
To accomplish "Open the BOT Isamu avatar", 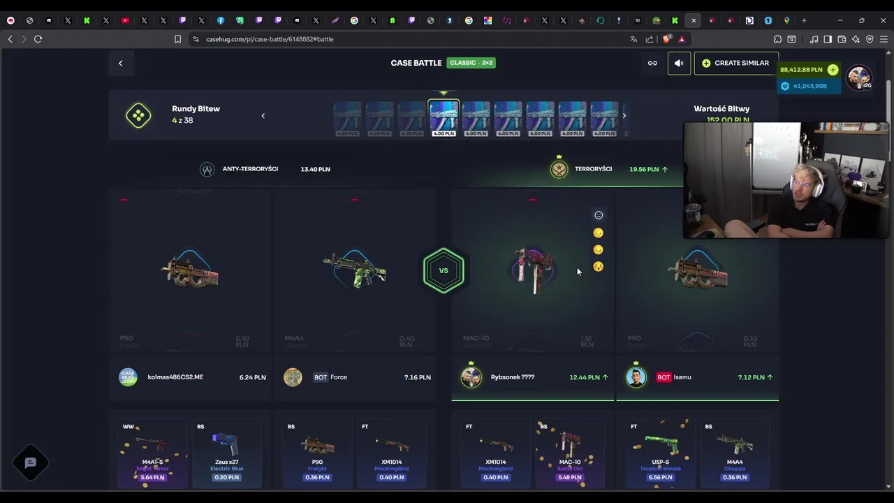I will [636, 377].
